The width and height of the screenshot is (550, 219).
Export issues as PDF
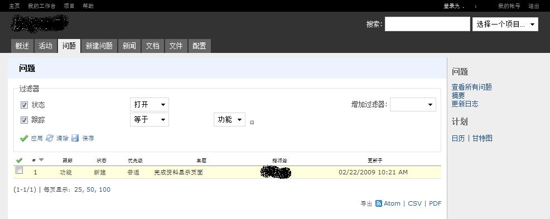(435, 203)
